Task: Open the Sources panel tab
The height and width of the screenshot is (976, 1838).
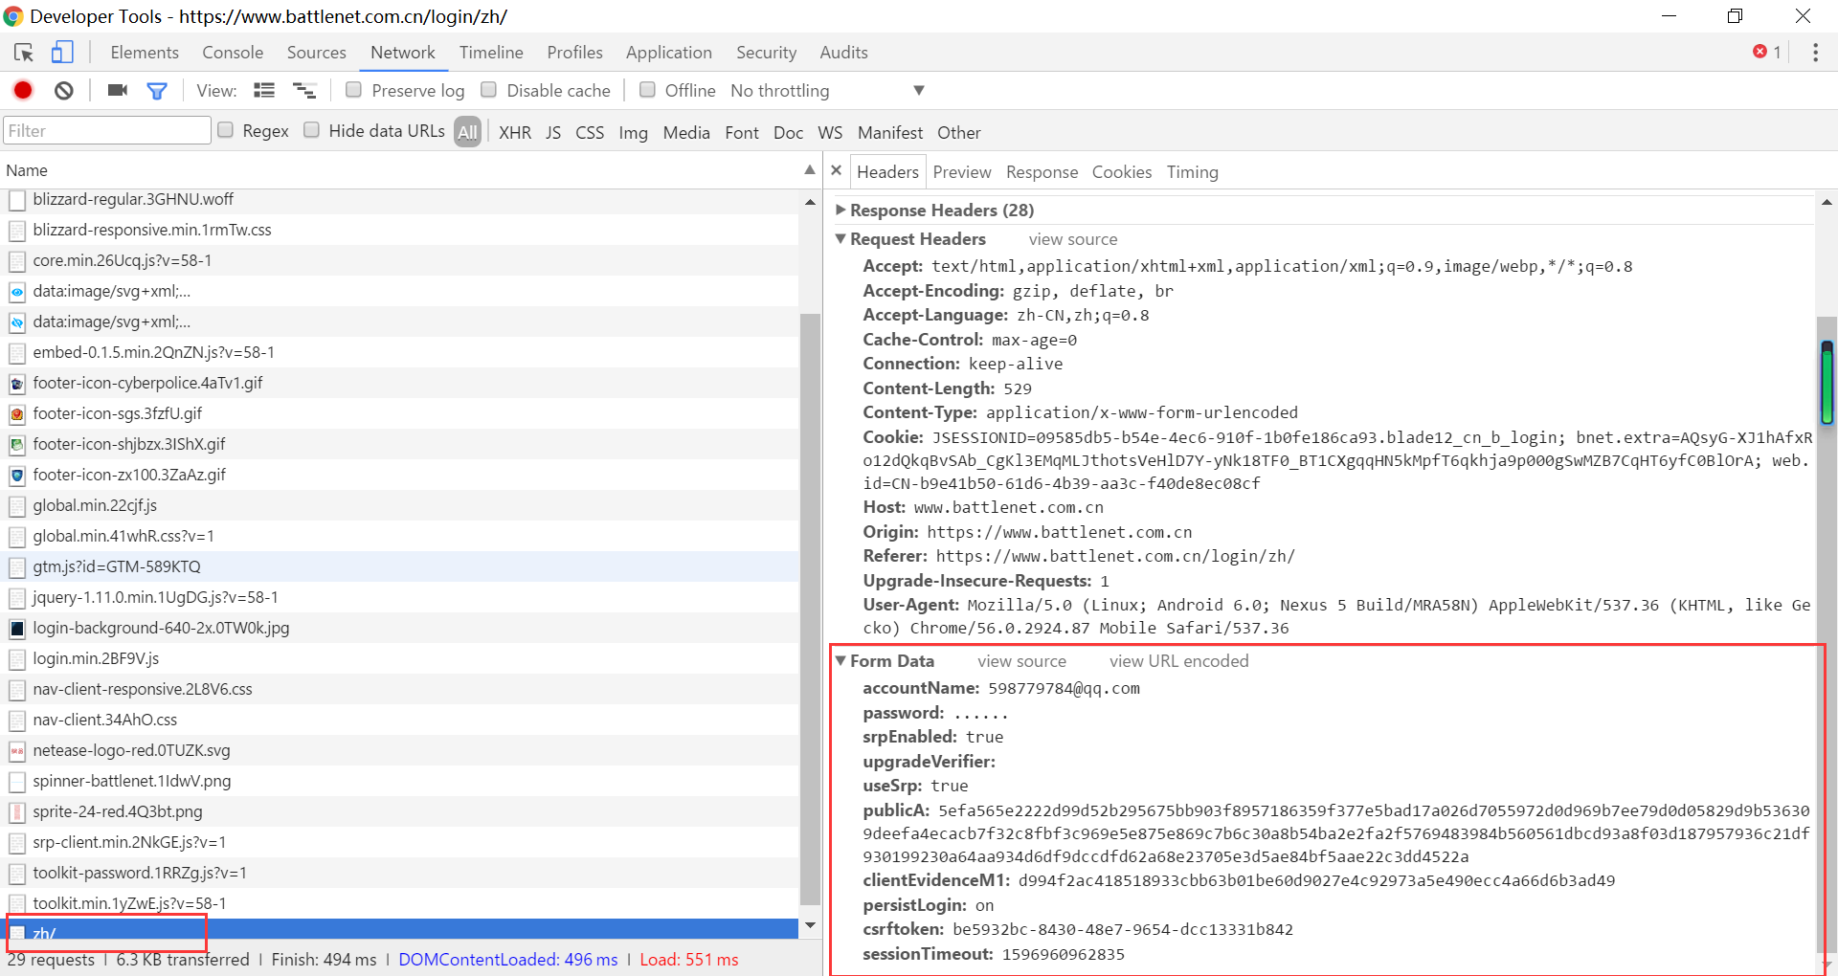Action: (317, 53)
